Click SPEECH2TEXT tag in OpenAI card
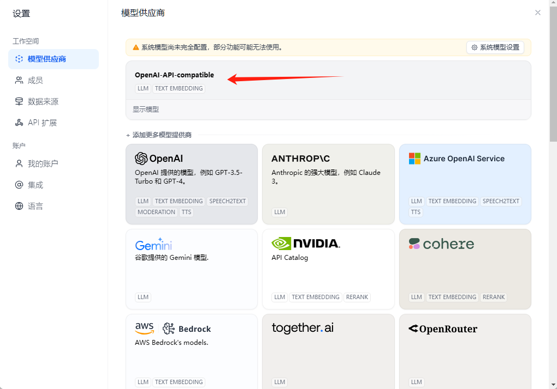This screenshot has height=389, width=557. point(227,201)
